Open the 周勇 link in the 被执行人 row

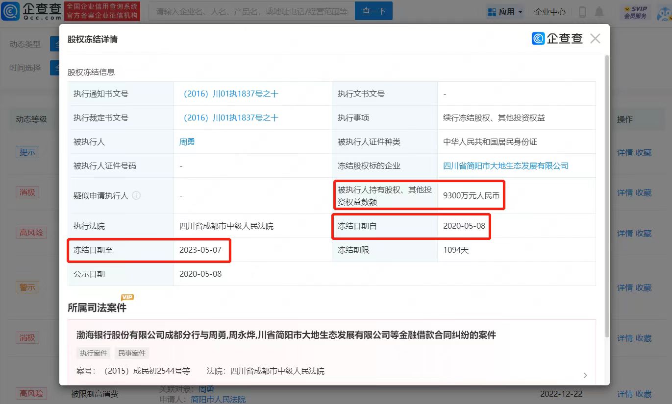click(x=187, y=142)
